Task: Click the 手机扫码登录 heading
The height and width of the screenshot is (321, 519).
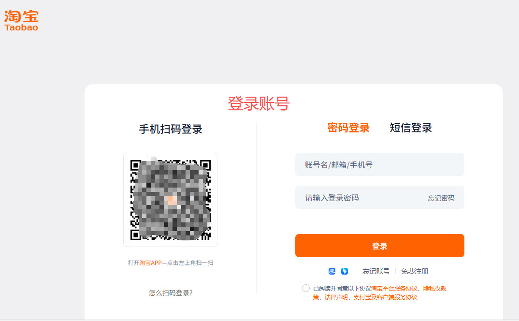Action: (x=171, y=129)
